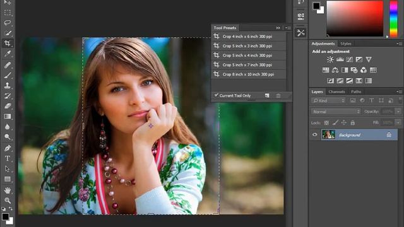Add a Photo Filter adjustment
The height and width of the screenshot is (227, 404).
click(354, 70)
